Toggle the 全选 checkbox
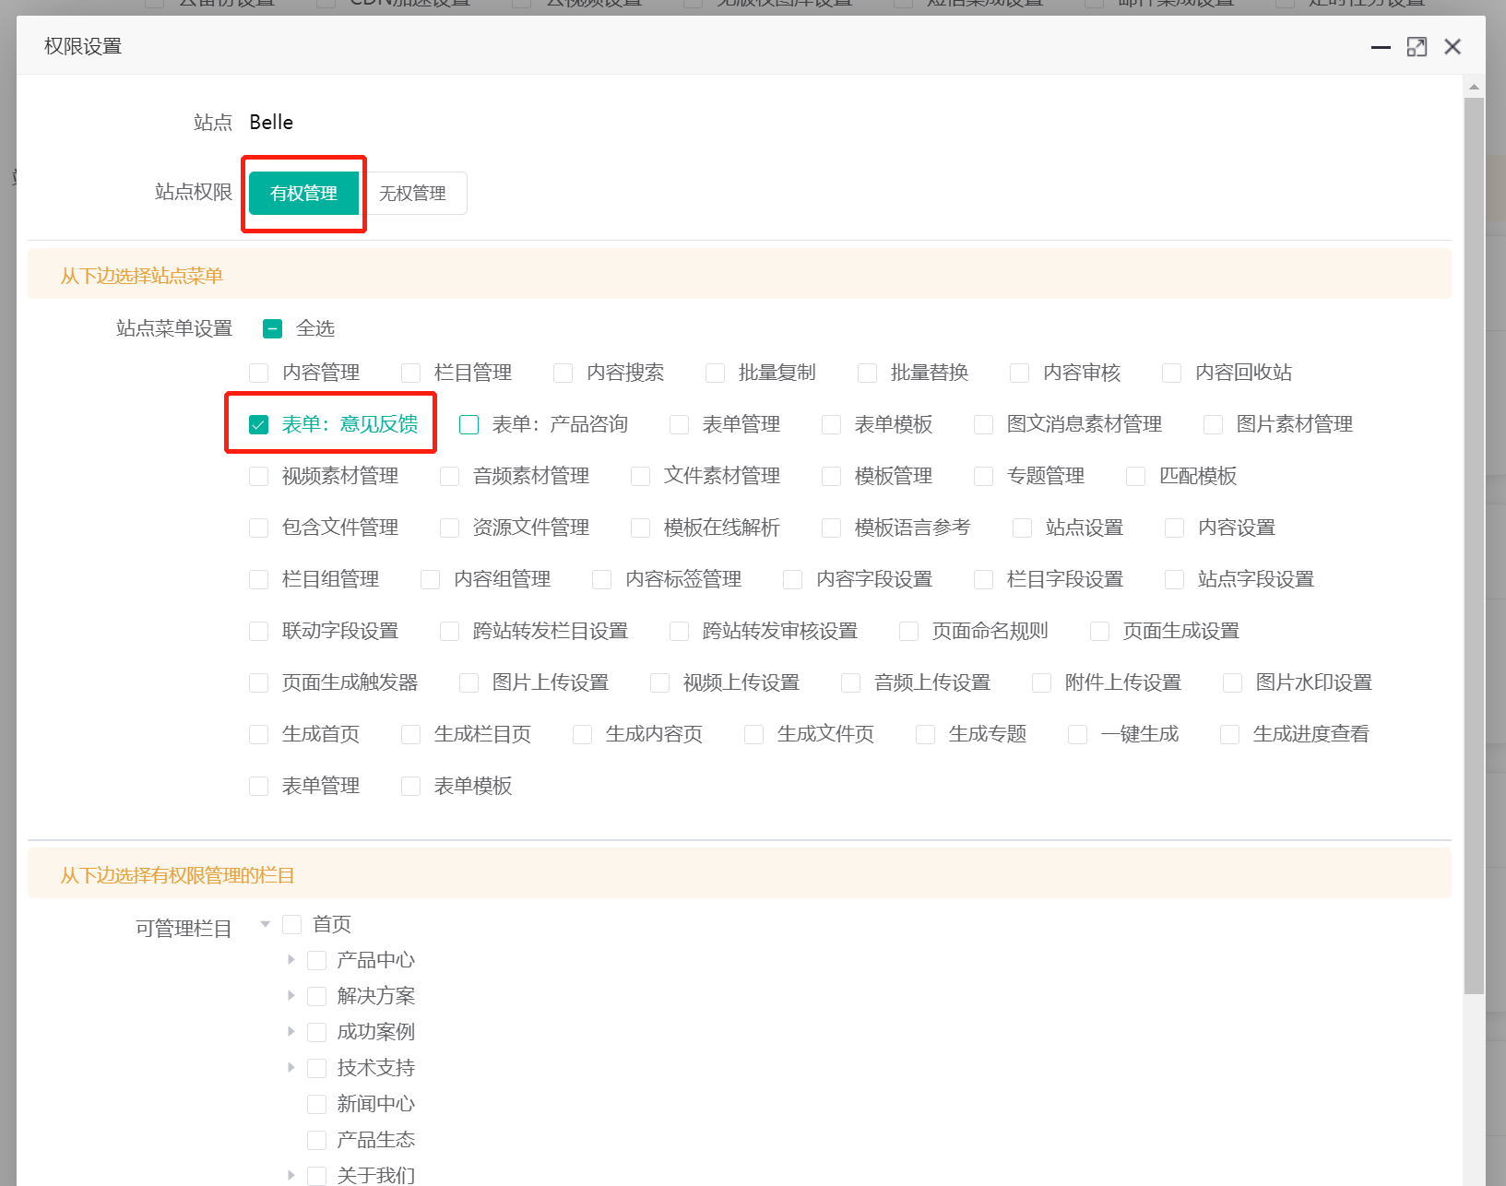Screen dimensions: 1506x1186 tap(272, 329)
